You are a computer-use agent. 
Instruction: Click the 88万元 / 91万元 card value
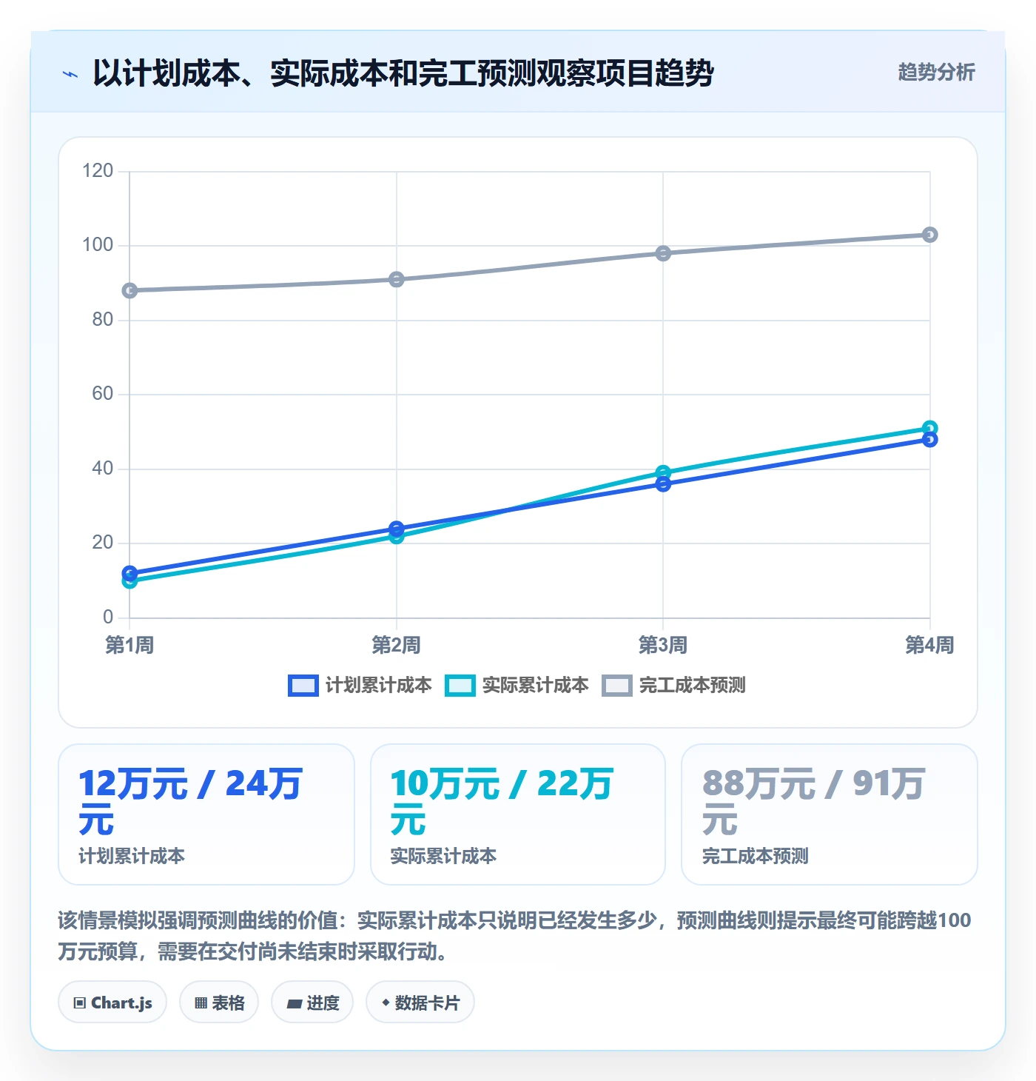[x=814, y=802]
